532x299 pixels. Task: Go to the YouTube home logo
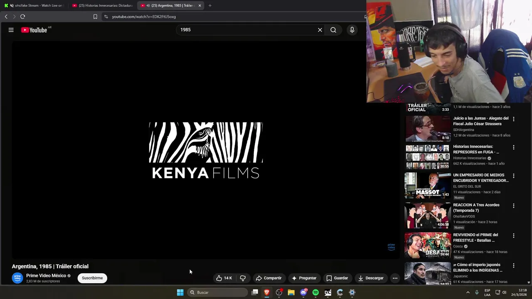pos(34,30)
